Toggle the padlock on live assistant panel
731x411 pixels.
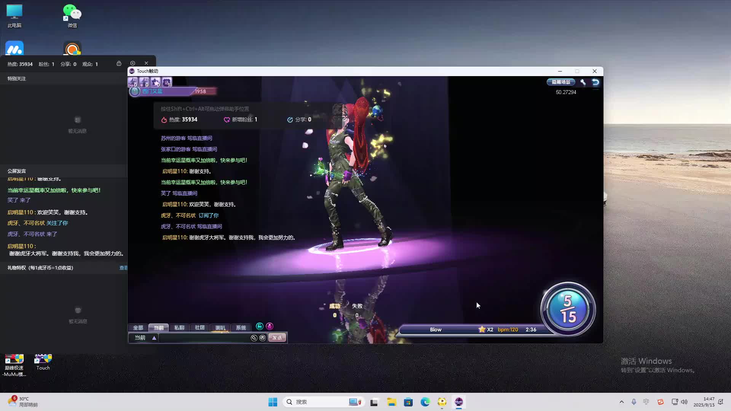(x=119, y=63)
